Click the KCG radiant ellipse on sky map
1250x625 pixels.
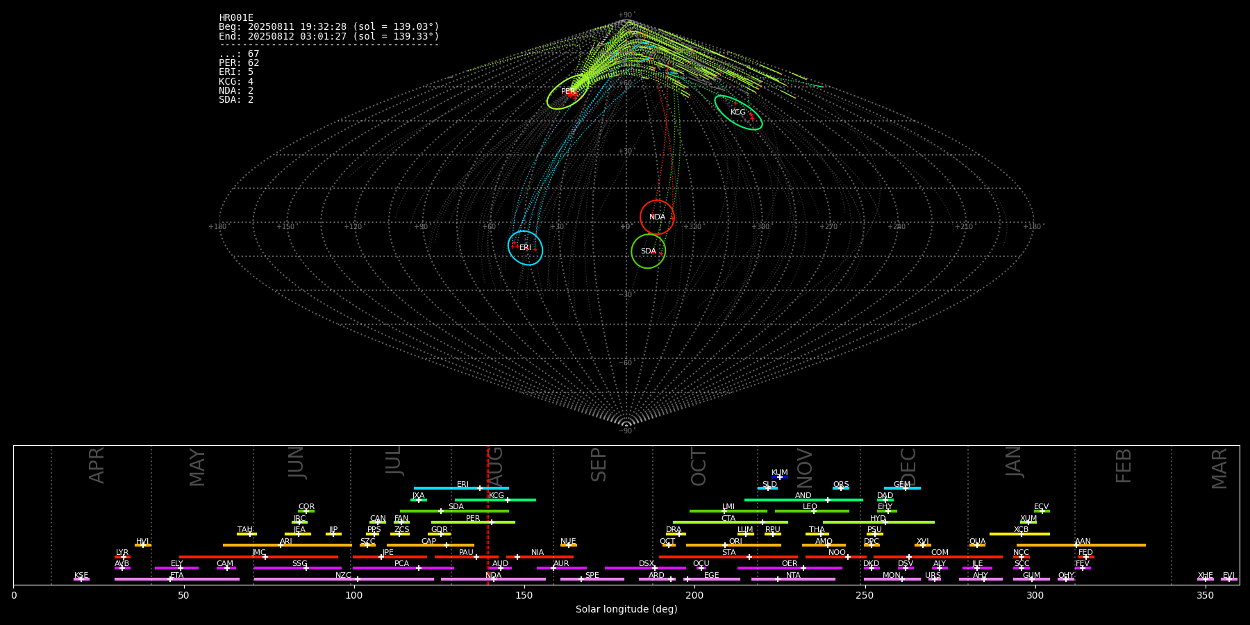738,112
